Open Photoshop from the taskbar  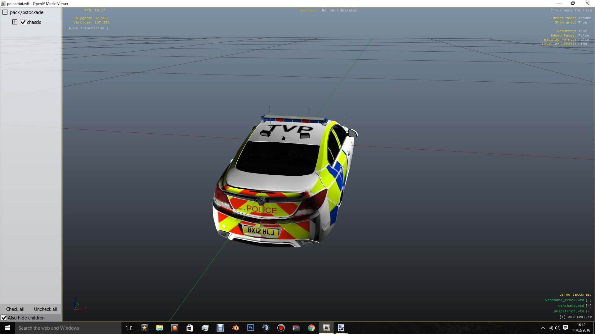tap(251, 328)
